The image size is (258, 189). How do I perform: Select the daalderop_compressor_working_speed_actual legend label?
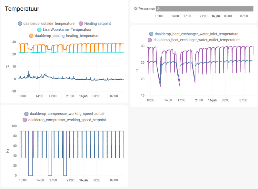pos(67,113)
